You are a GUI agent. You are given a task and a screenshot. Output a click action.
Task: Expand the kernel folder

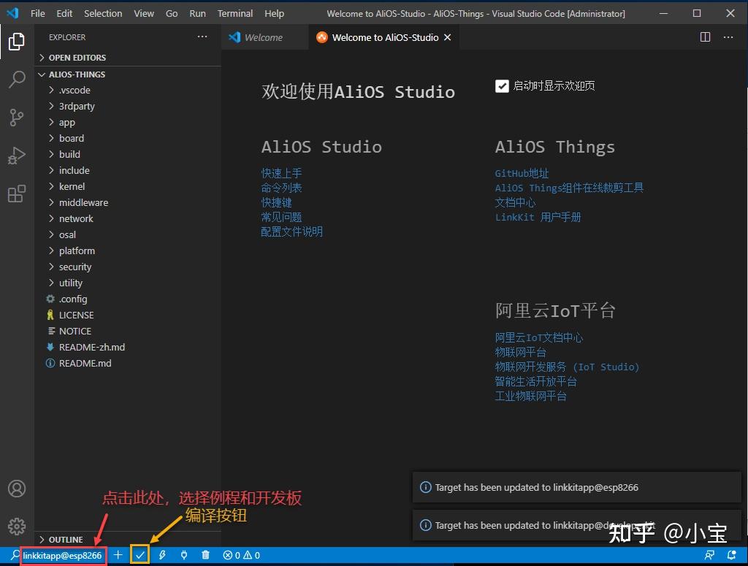70,186
